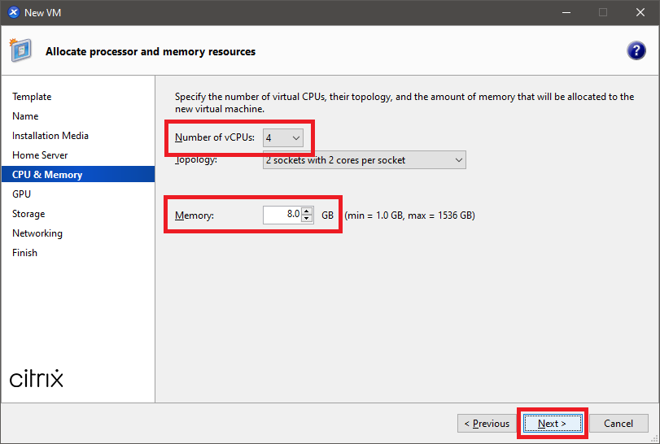Image resolution: width=660 pixels, height=444 pixels.
Task: Click the XenCenter icon in the title bar
Action: pos(13,12)
